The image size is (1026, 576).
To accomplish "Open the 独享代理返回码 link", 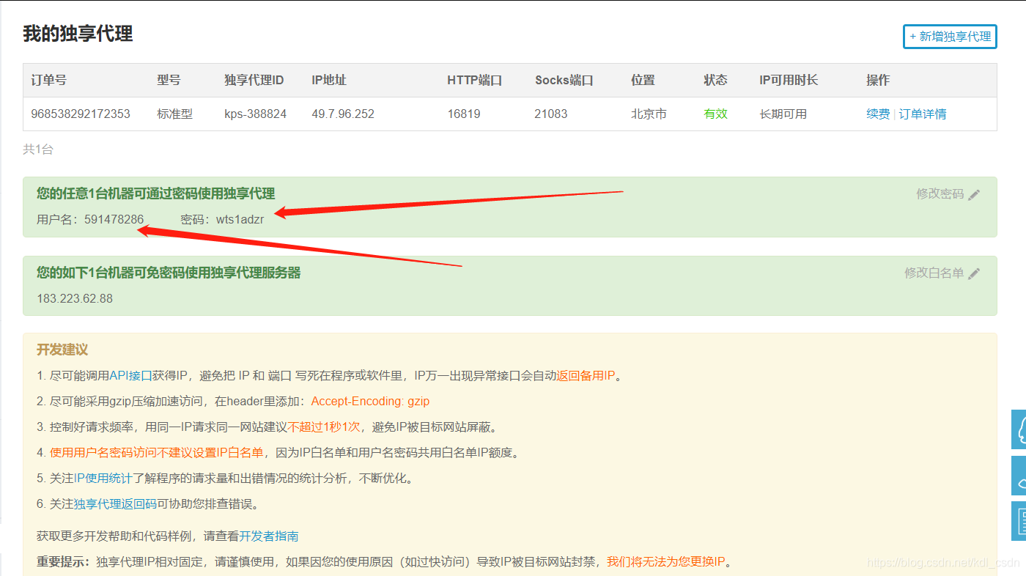I will [x=115, y=504].
